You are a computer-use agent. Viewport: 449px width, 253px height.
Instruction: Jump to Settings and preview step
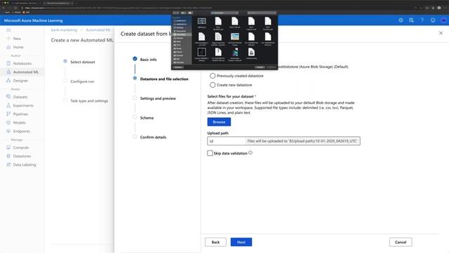158,98
